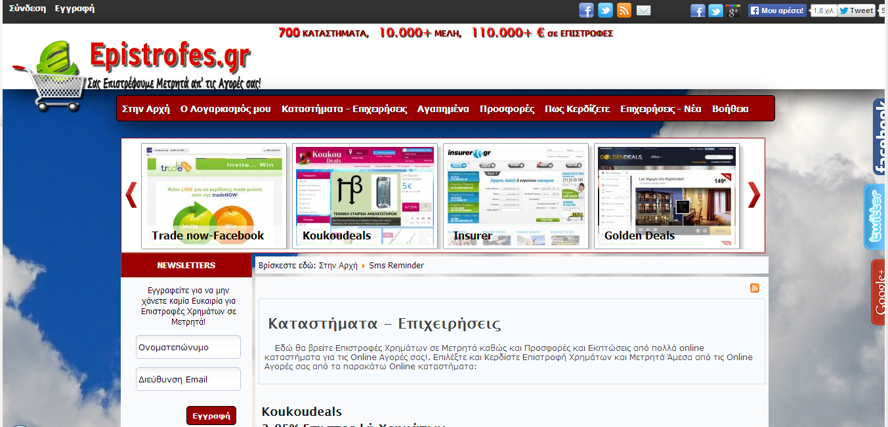Open 'Καταστήματα - Επιχειρήσεις' menu item
This screenshot has height=427, width=888.
(x=345, y=109)
